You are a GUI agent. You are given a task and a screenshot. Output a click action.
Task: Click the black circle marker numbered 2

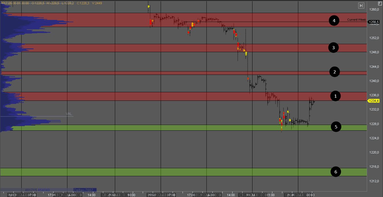point(334,72)
